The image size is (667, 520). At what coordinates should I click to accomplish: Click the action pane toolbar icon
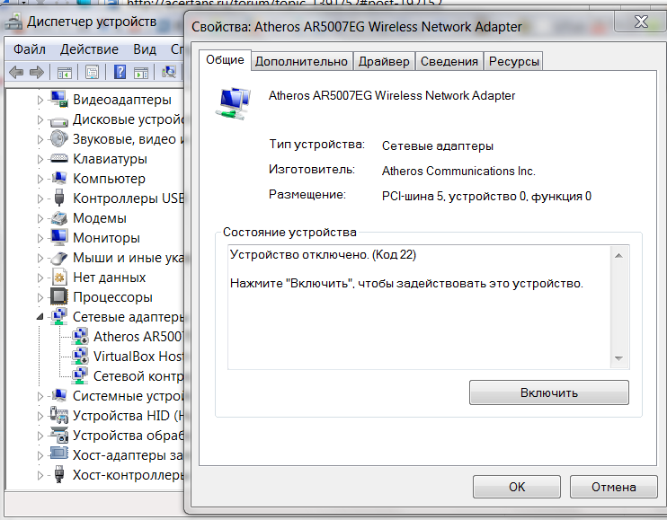pos(141,73)
